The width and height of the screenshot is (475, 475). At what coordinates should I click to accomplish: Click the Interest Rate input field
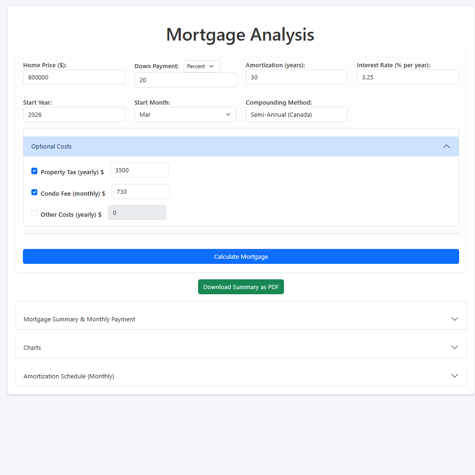[x=407, y=77]
